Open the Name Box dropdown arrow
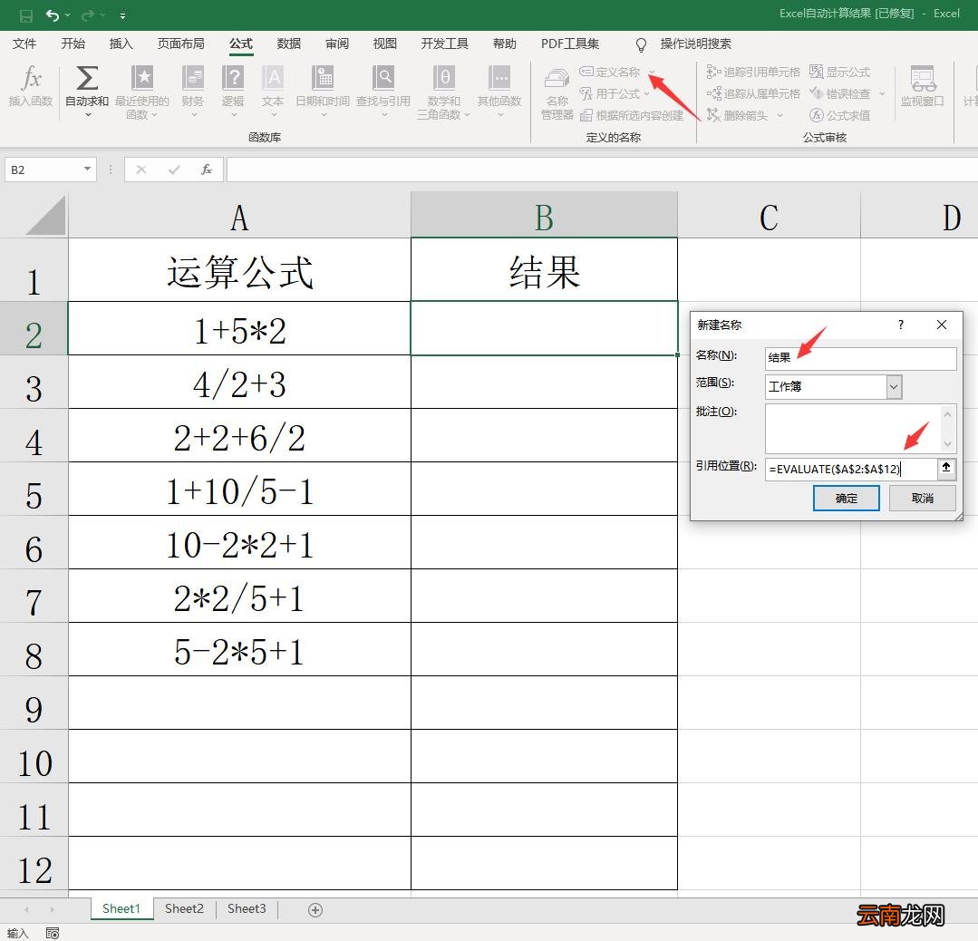 click(87, 170)
